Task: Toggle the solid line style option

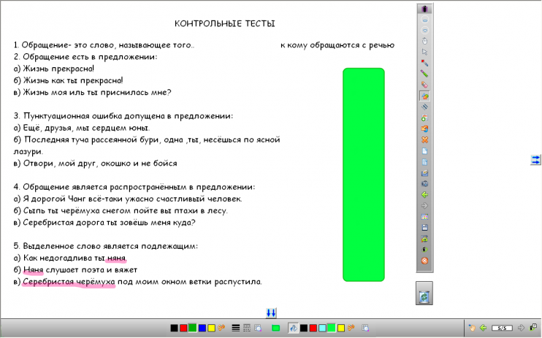Action: tap(236, 329)
